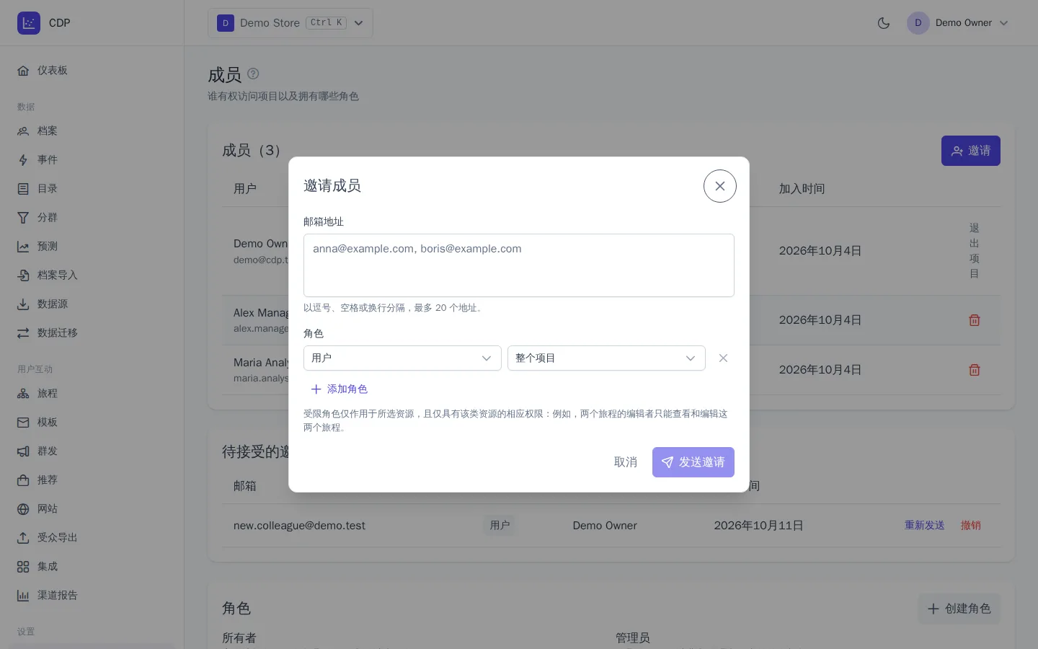Click 添加角色 to add a role
Image resolution: width=1038 pixels, height=649 pixels.
(x=339, y=389)
